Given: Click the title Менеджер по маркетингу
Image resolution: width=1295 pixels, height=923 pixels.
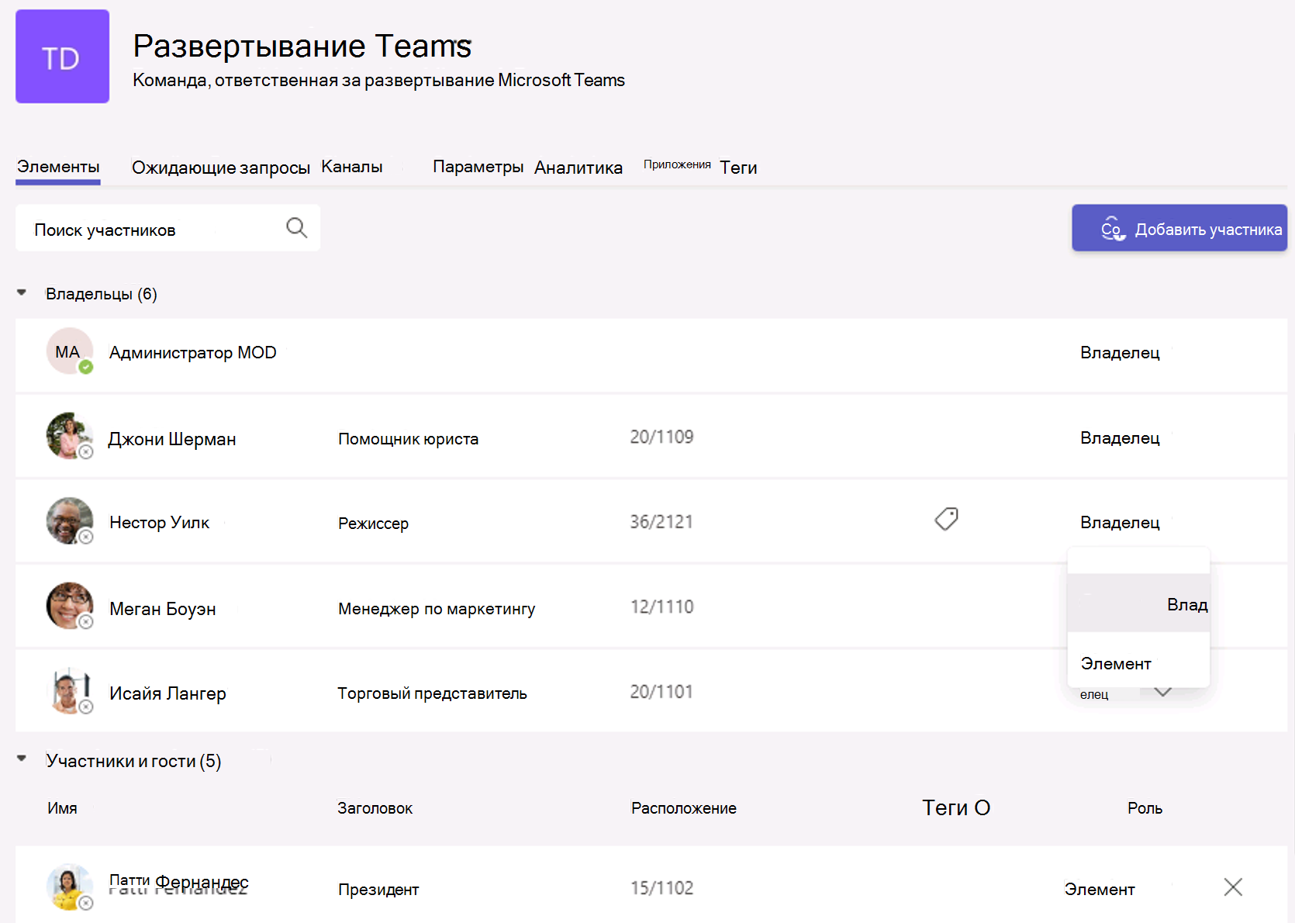Looking at the screenshot, I should click(437, 609).
